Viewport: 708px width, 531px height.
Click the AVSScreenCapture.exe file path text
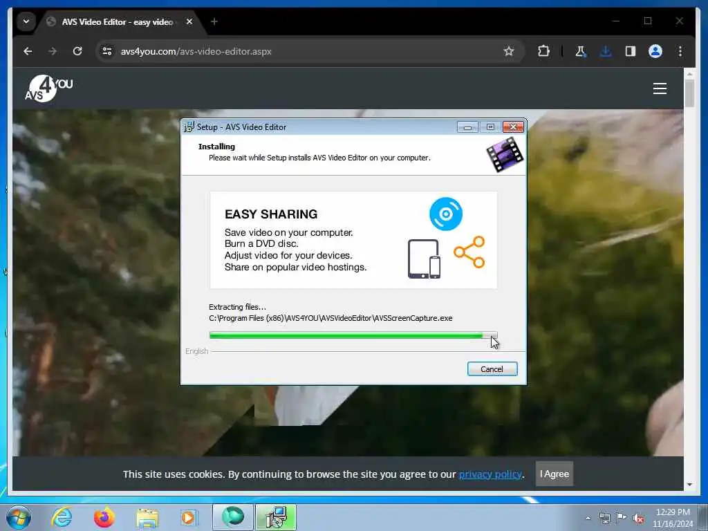click(330, 318)
